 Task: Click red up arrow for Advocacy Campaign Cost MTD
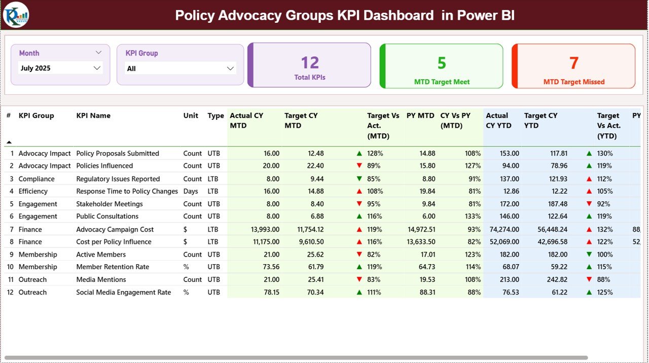click(359, 230)
